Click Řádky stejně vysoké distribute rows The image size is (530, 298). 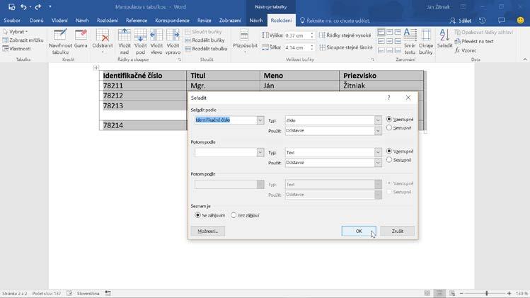click(x=345, y=35)
